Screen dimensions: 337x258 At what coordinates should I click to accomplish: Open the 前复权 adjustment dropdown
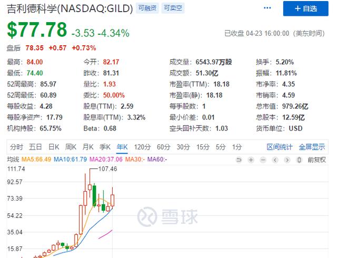[x=316, y=160]
